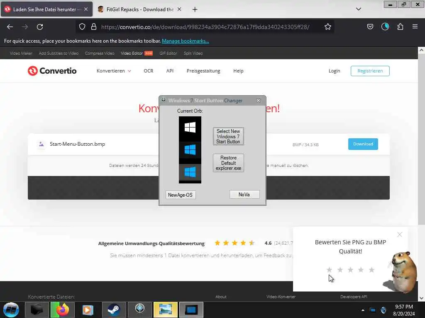Open the blue monitor taskbar icon
Image resolution: width=425 pixels, height=318 pixels.
[191, 310]
